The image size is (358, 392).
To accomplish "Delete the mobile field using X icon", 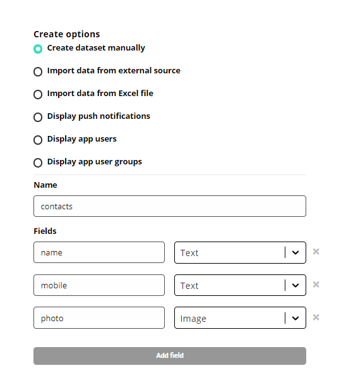I will (x=316, y=285).
